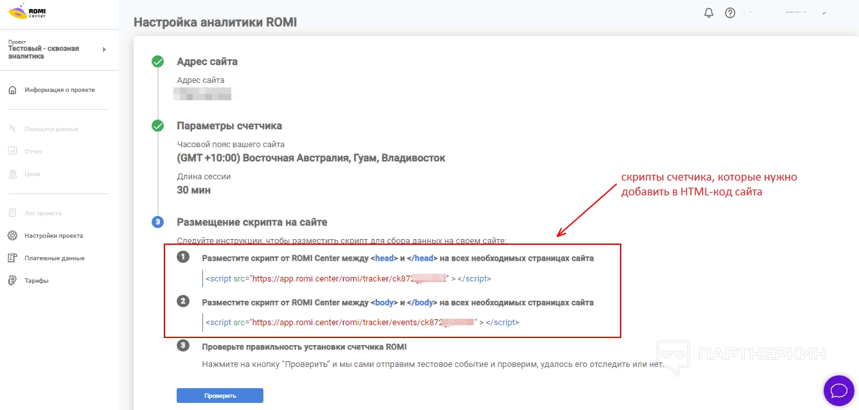Open Цели menu item
The image size is (859, 410).
click(33, 174)
